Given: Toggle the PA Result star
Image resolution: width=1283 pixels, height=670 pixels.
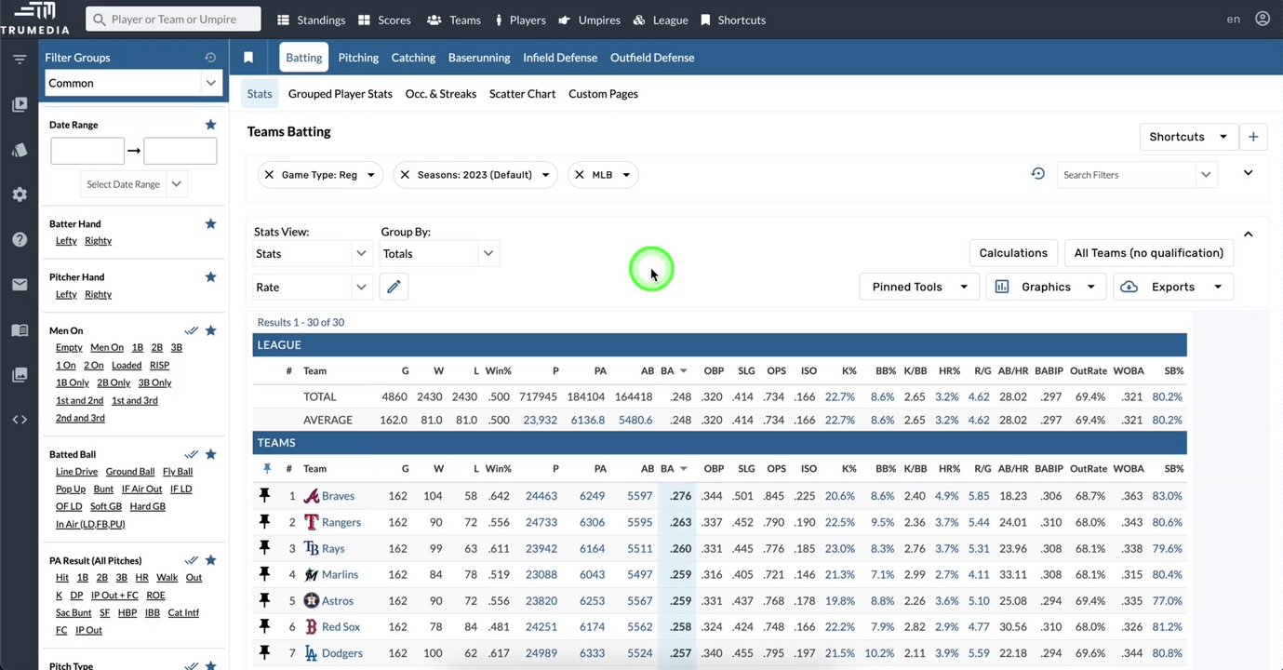Looking at the screenshot, I should (x=210, y=560).
